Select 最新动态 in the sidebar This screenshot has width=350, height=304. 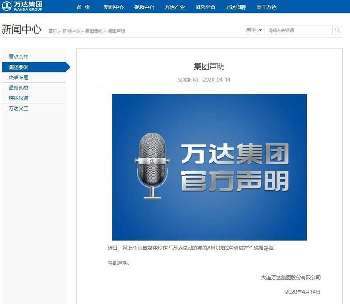pyautogui.click(x=34, y=88)
